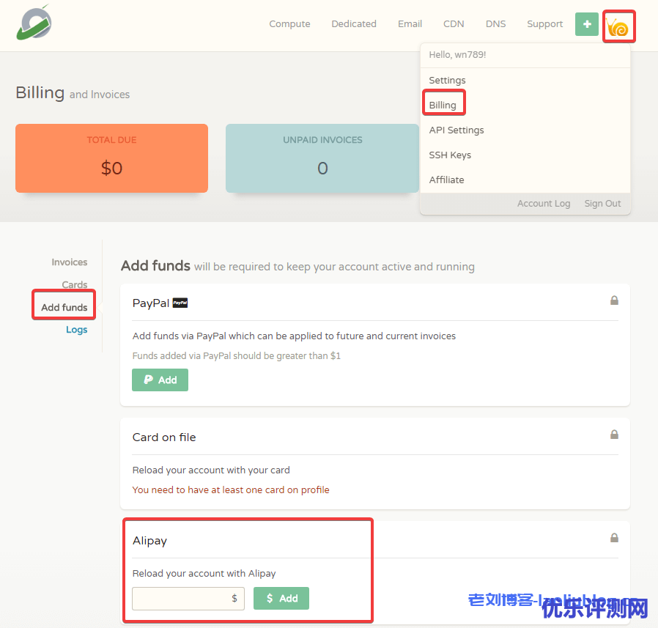Click the lock icon in the PayPal panel

coord(614,300)
